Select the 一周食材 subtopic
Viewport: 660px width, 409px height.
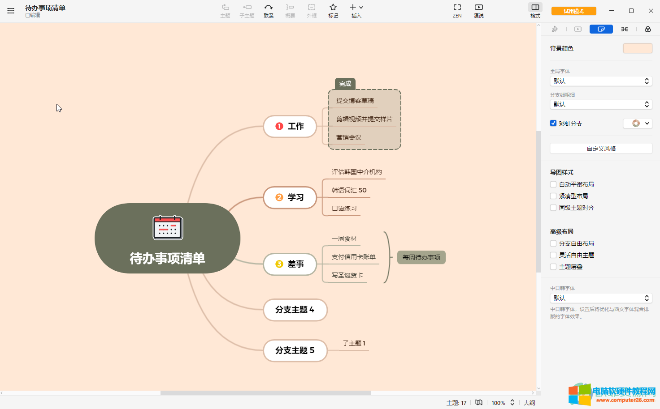(x=344, y=239)
